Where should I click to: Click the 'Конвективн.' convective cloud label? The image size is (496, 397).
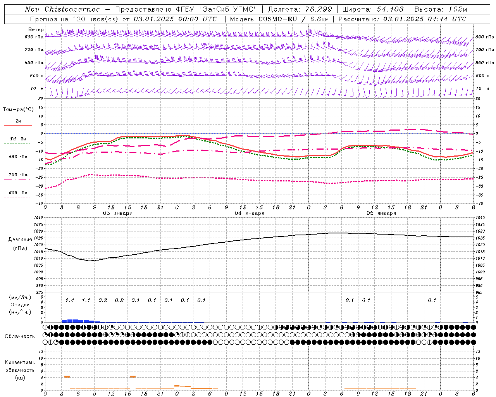pyautogui.click(x=20, y=362)
